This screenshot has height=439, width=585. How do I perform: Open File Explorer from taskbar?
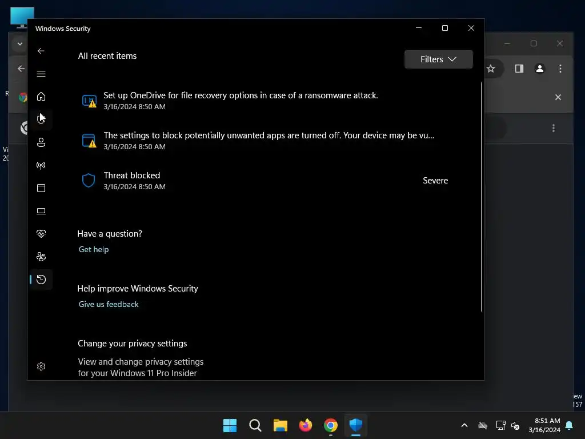click(280, 425)
